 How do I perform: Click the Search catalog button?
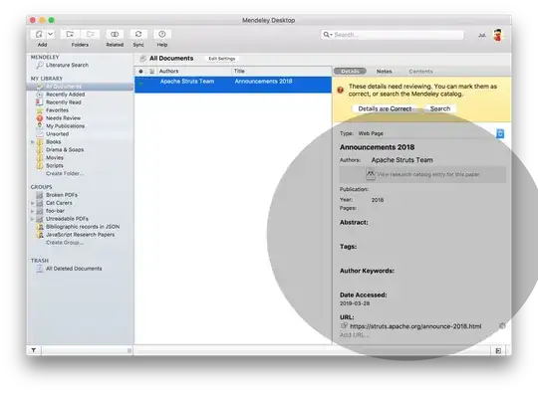(x=440, y=109)
